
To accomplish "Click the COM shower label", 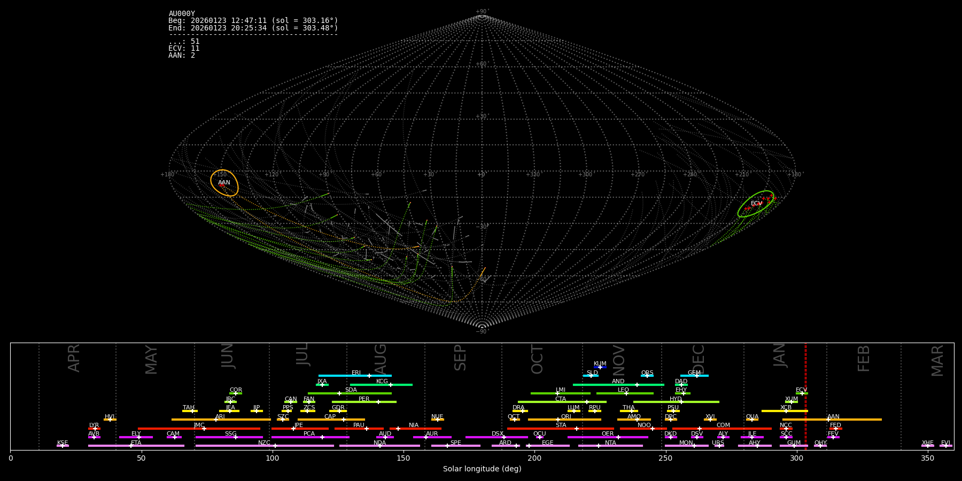I will click(x=724, y=425).
